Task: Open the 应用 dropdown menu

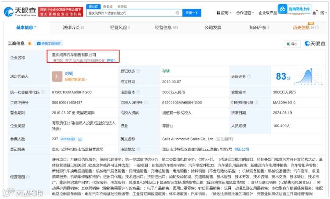Action: click(x=224, y=13)
